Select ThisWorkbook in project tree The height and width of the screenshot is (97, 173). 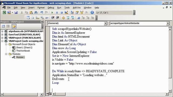[x=23, y=51]
